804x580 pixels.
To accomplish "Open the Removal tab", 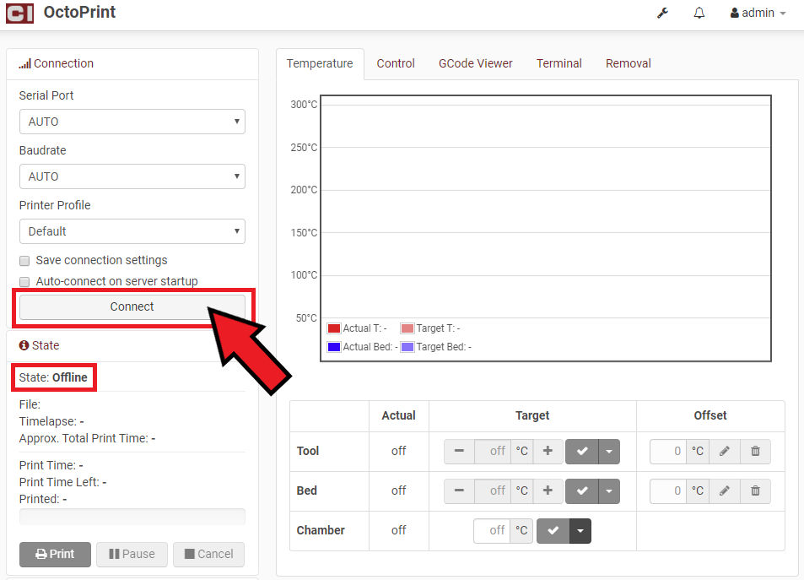I will pyautogui.click(x=629, y=63).
